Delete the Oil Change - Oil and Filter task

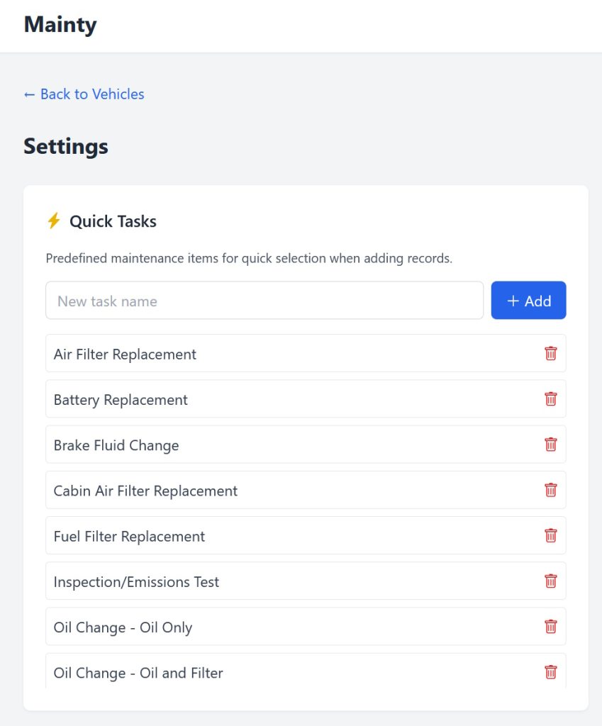tap(550, 672)
